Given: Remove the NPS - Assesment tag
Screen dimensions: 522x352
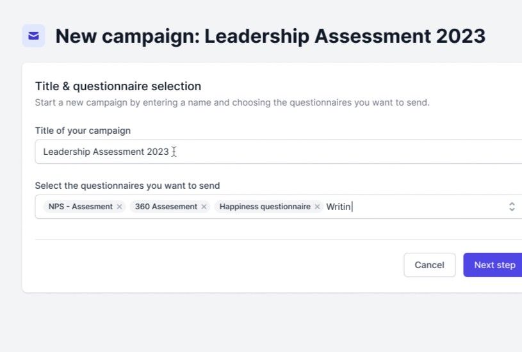Looking at the screenshot, I should click(x=119, y=207).
